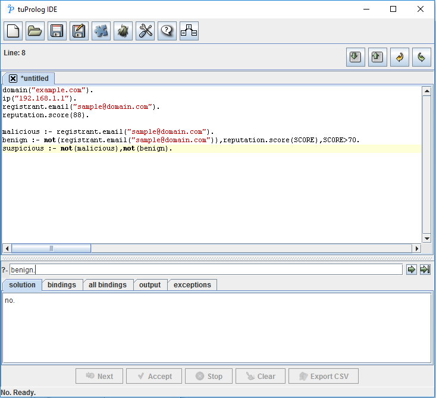Undo the last edit
The height and width of the screenshot is (398, 436).
399,57
